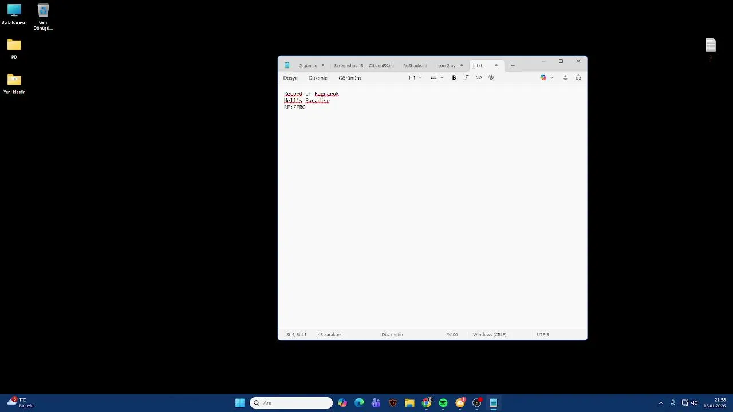Open the H1 heading dropdown
This screenshot has width=733, height=412.
pos(415,78)
